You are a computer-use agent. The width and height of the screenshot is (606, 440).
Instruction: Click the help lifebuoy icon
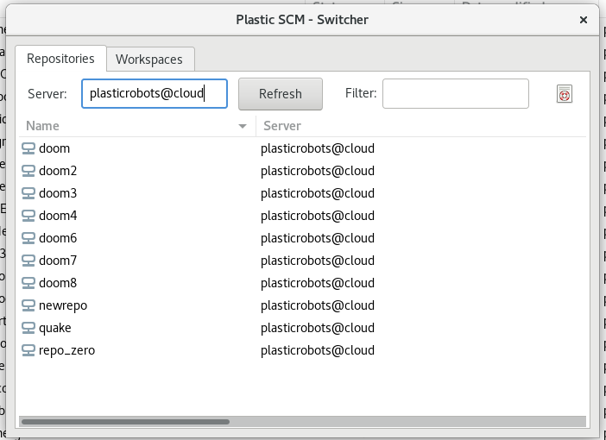565,94
